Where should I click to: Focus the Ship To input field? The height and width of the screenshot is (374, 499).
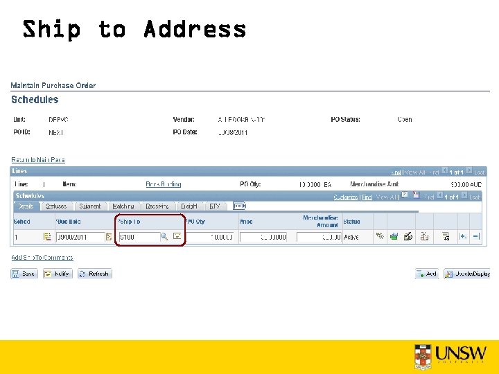[x=139, y=237]
